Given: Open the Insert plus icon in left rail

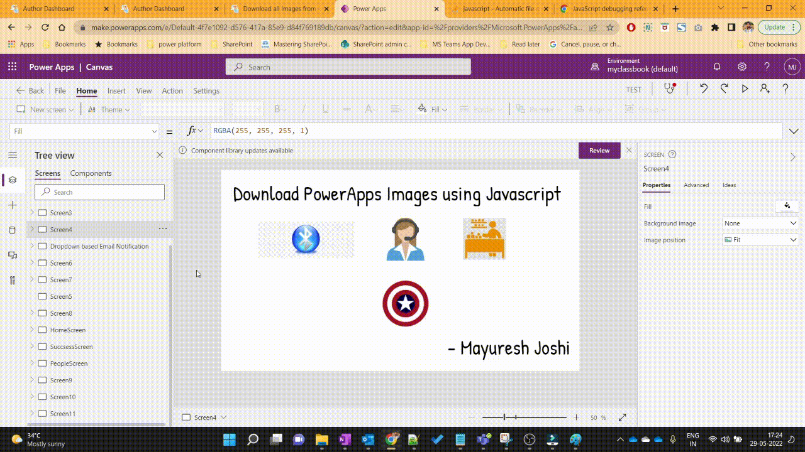Looking at the screenshot, I should pyautogui.click(x=13, y=205).
